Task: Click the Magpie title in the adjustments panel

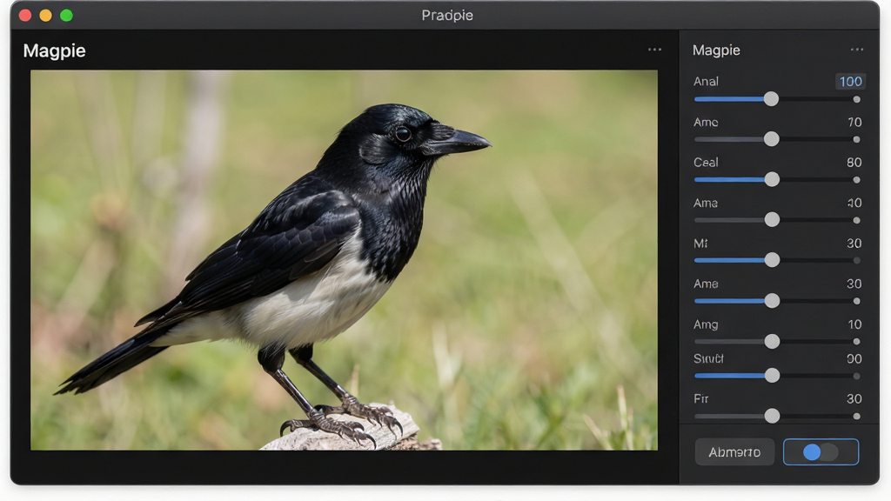Action: click(x=716, y=50)
